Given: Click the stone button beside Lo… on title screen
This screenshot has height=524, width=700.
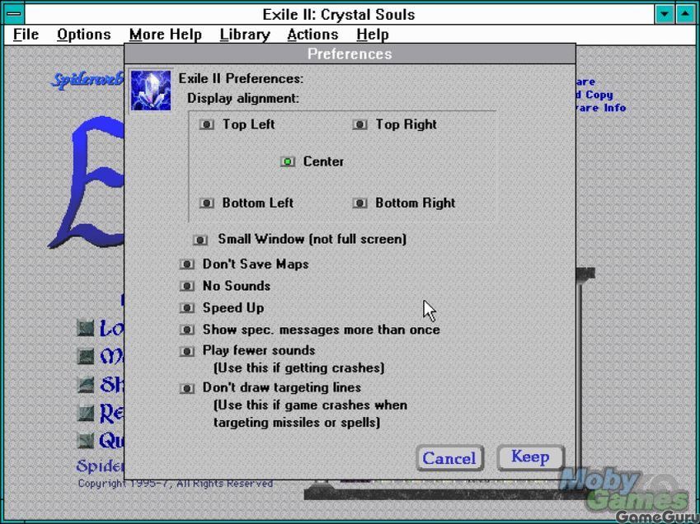Looking at the screenshot, I should pos(85,328).
